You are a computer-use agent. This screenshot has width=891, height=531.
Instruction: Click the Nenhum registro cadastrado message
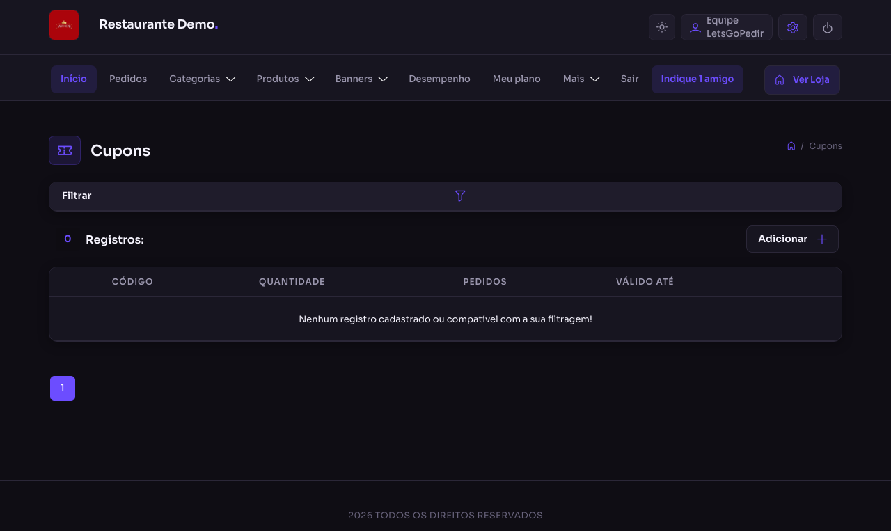click(x=445, y=319)
